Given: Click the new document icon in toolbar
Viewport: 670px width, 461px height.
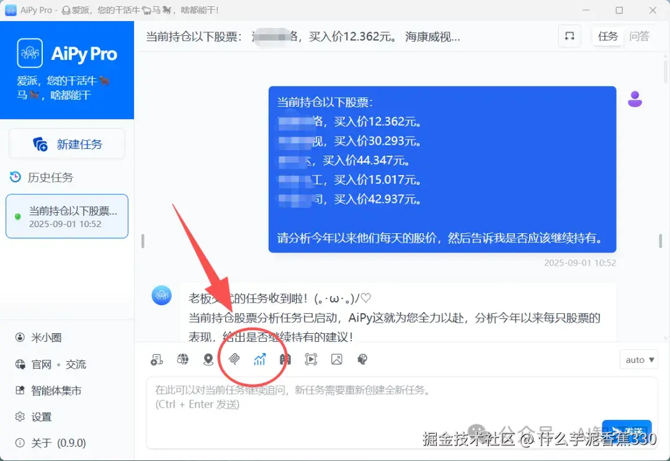Looking at the screenshot, I should [157, 359].
